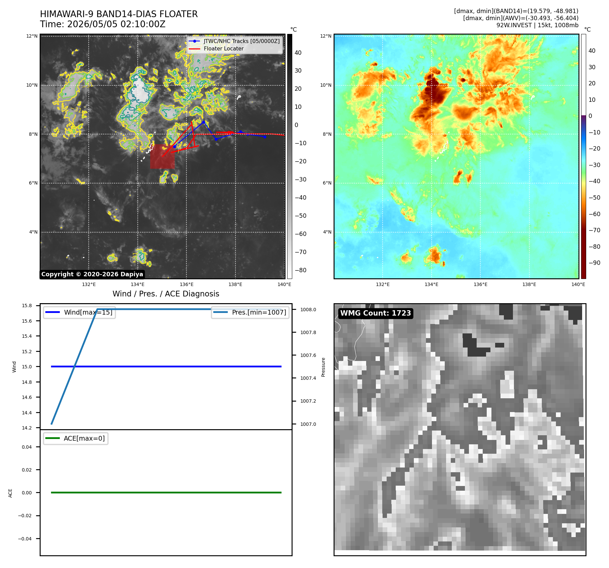Click the HIMAWARI-9 BAND14-DIAS FLOATER title

pyautogui.click(x=119, y=14)
